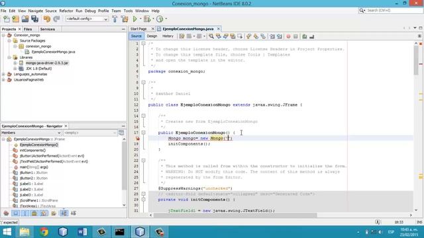Toggle Show Static Members filter in Navigator
The height and width of the screenshot is (238, 424).
tap(25, 213)
